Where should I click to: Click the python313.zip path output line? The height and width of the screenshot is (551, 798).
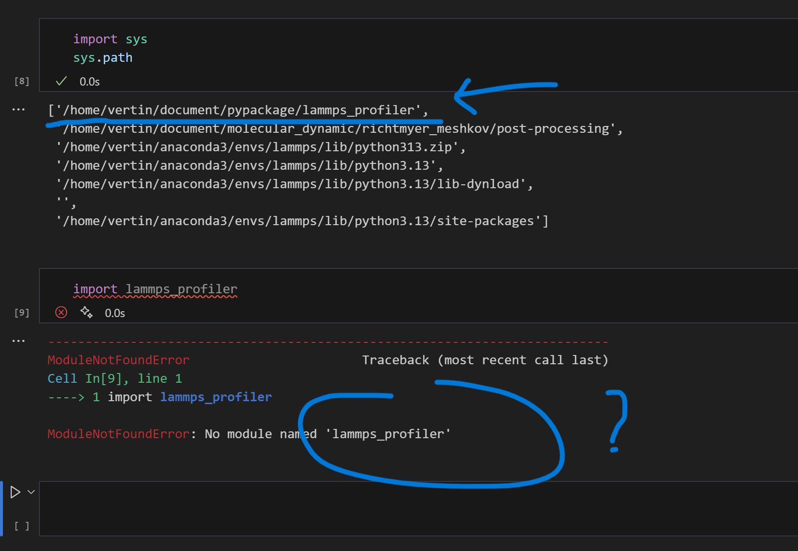[x=261, y=147]
